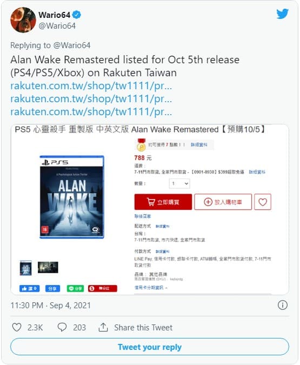Click the verified badge next to Wario64

(x=76, y=15)
